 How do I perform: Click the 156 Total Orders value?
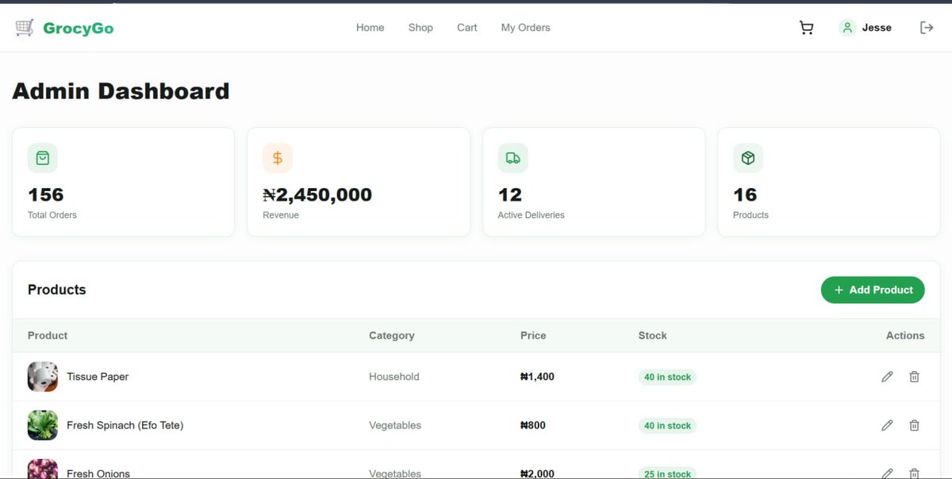coord(45,194)
